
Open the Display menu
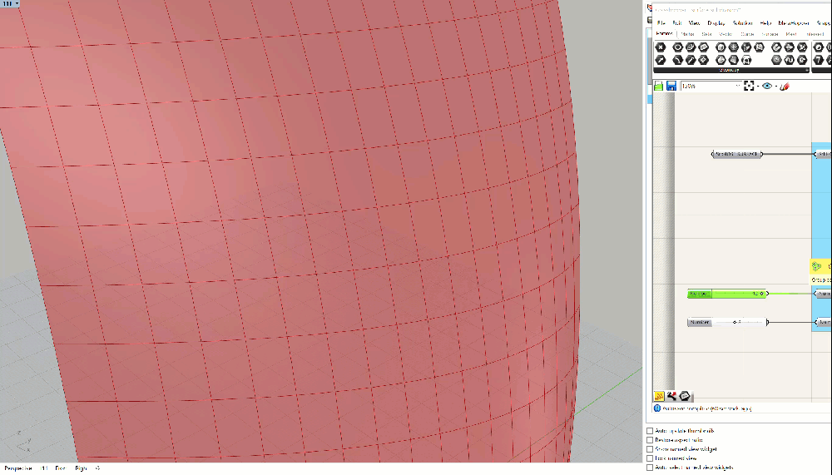[x=716, y=22]
